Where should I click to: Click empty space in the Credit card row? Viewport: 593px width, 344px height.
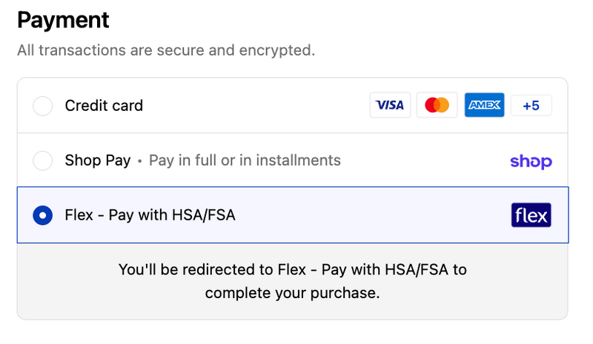259,106
